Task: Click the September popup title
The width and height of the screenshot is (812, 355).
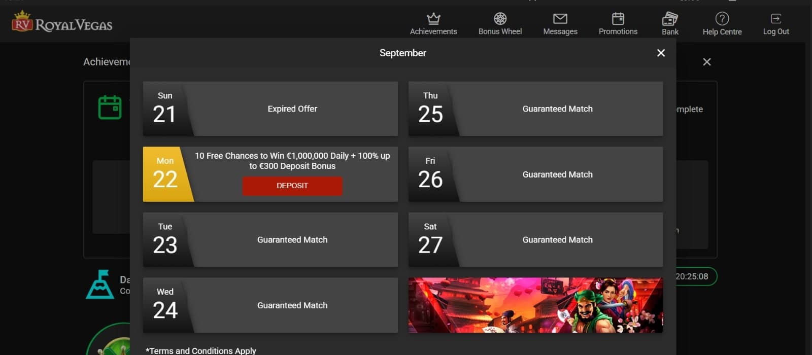Action: [x=403, y=53]
